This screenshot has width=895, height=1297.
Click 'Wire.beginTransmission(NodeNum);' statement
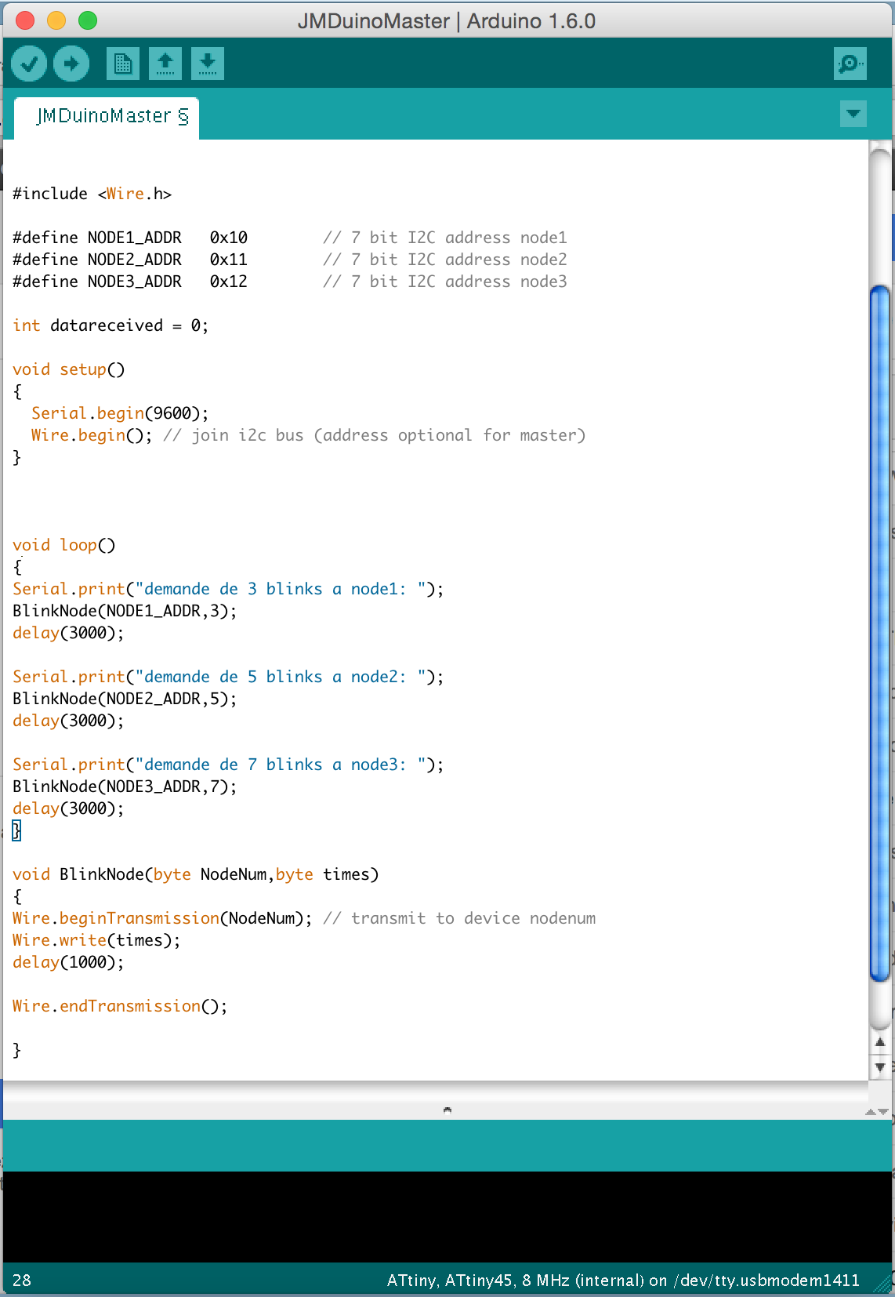click(162, 918)
